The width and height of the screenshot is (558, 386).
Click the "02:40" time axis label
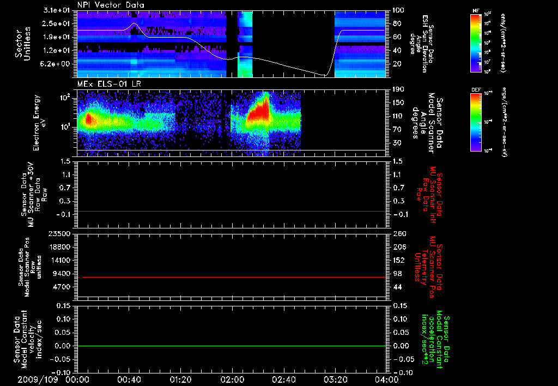283,379
